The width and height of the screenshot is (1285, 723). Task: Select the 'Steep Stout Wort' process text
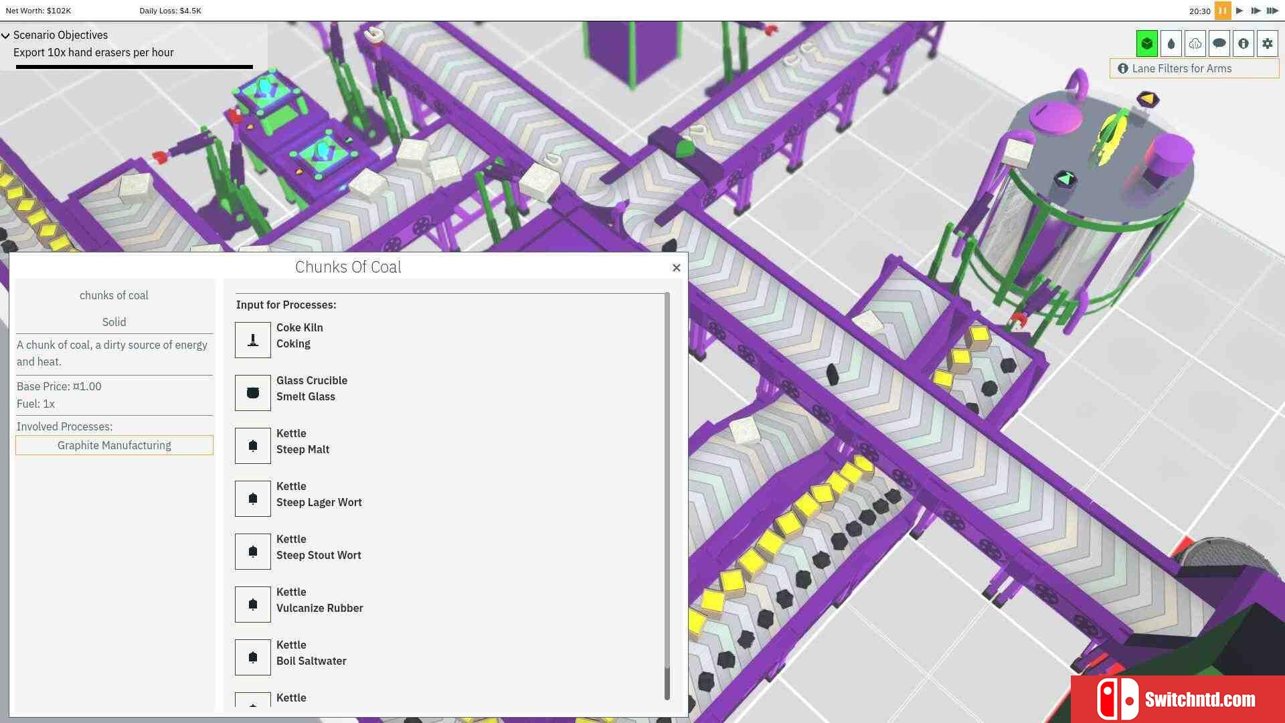pos(319,555)
